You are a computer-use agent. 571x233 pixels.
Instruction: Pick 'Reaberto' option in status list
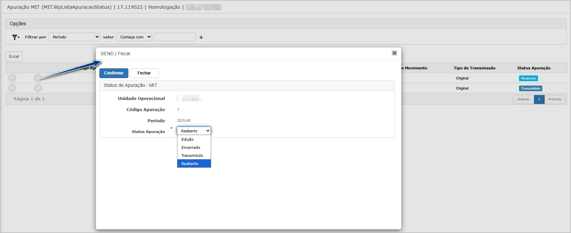190,164
